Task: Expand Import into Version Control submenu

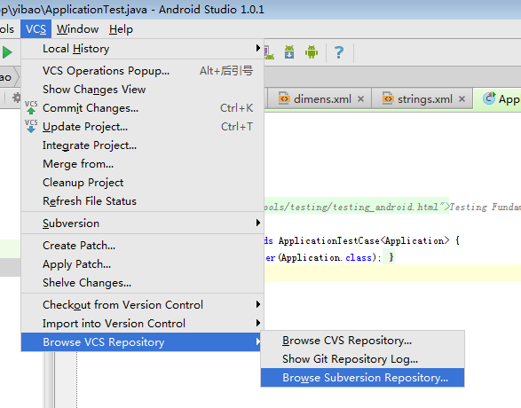Action: [x=143, y=324]
